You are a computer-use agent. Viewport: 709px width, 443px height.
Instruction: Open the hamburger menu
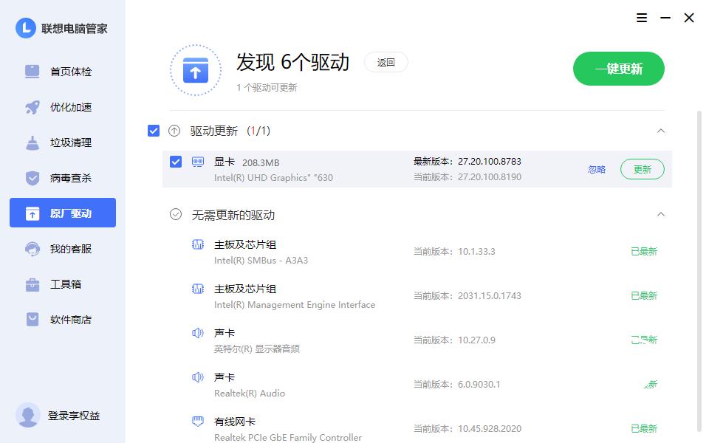pyautogui.click(x=641, y=18)
